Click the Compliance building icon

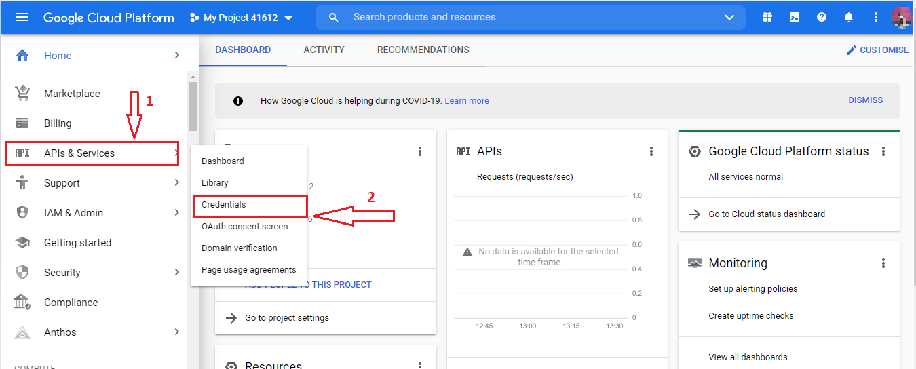[x=22, y=303]
